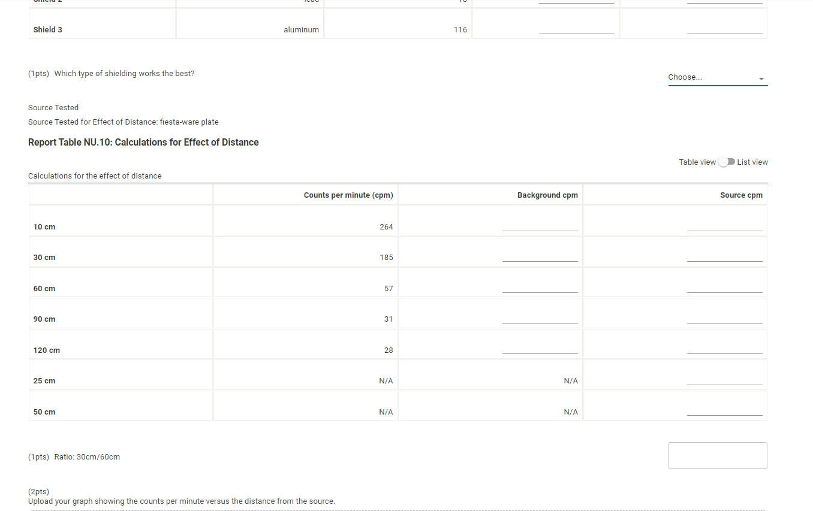Click the value 116 in Shield 3 row
Viewport: 813px width, 511px height.
(460, 30)
